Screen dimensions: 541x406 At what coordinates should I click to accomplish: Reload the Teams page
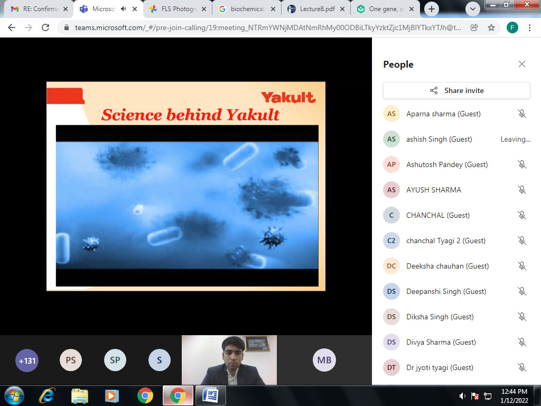tap(45, 27)
